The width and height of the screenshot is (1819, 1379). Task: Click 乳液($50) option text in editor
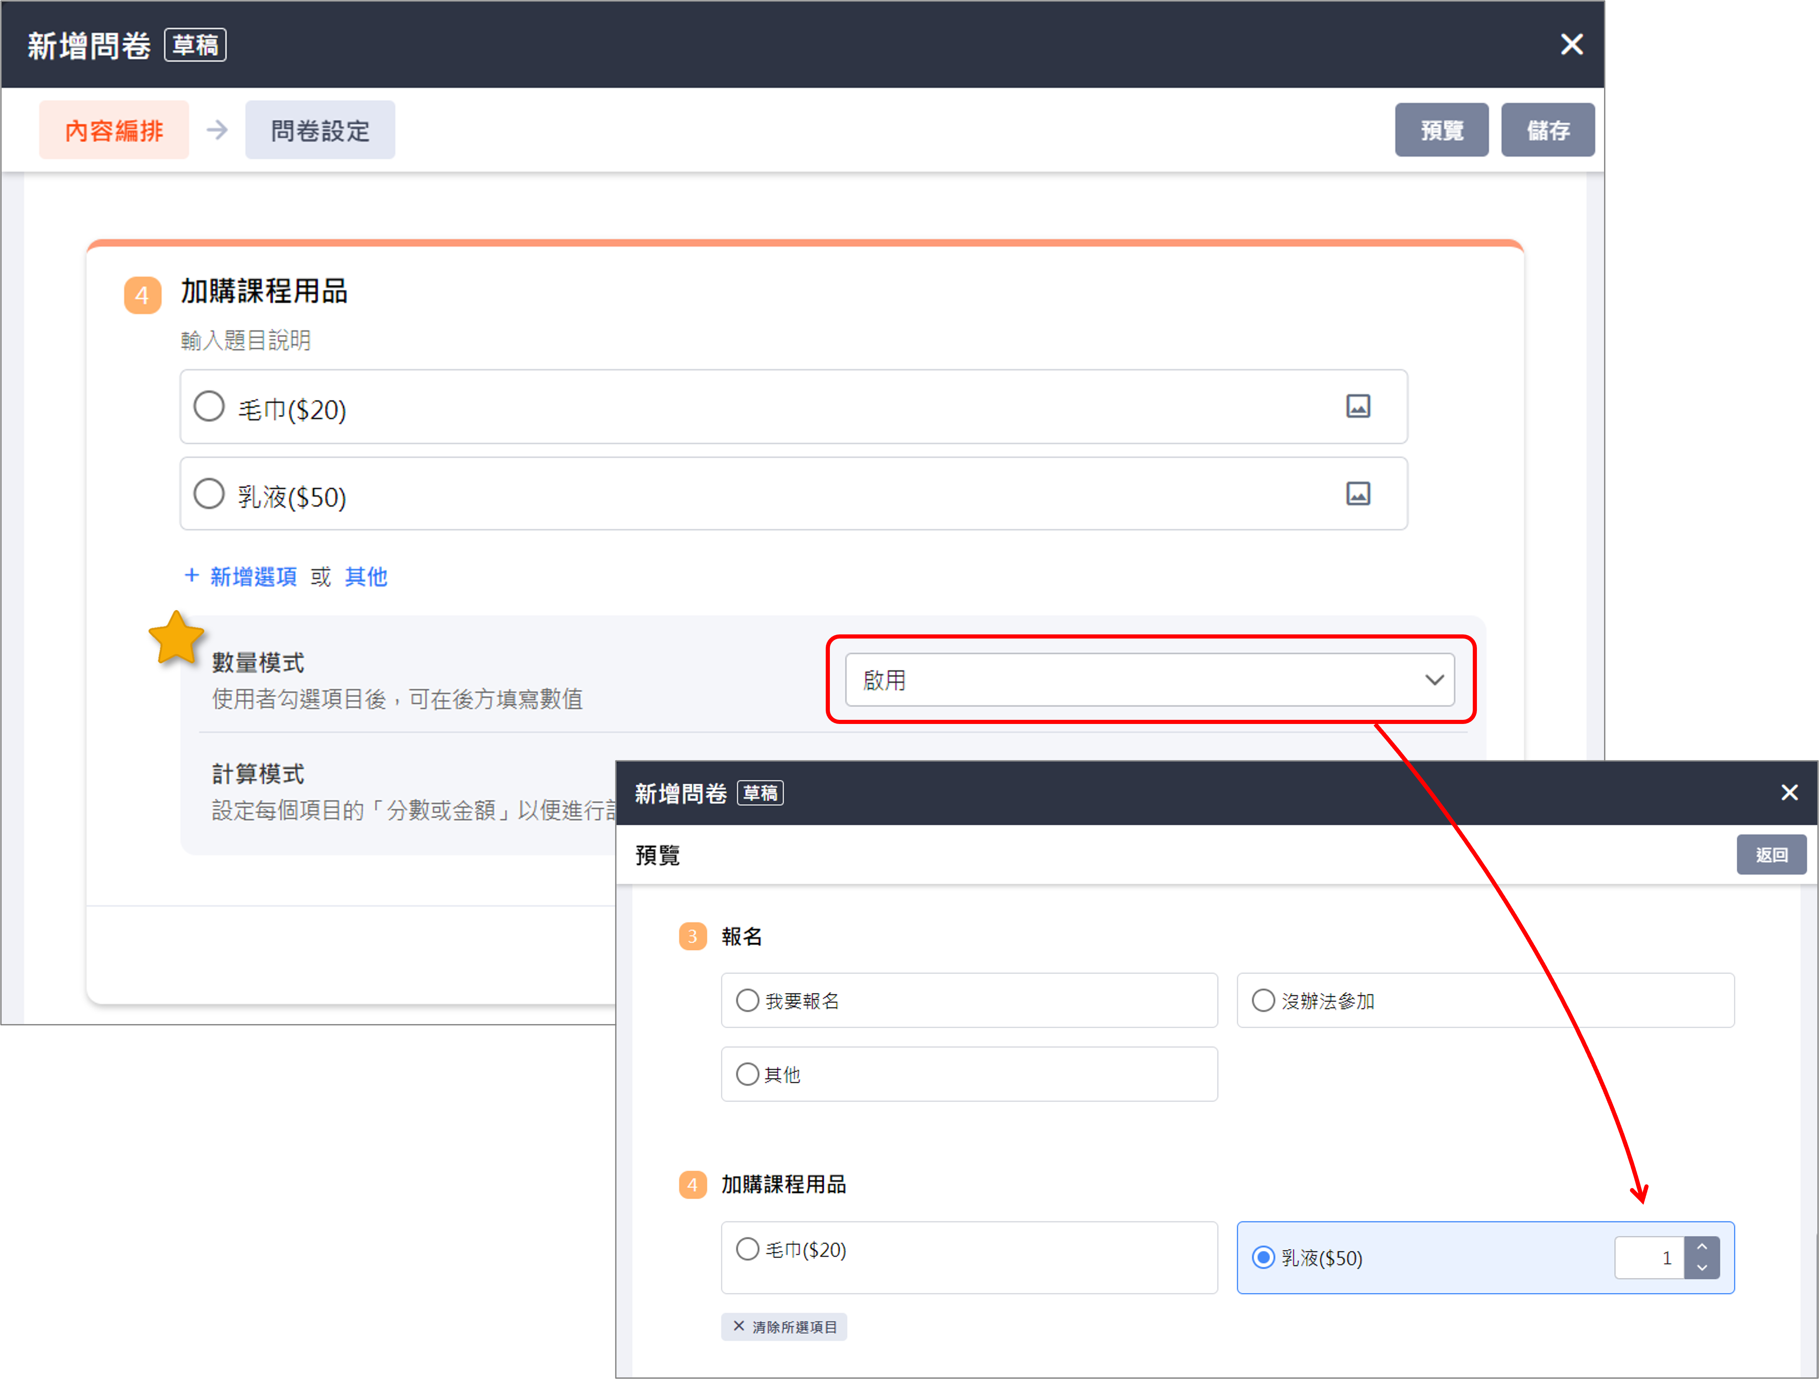tap(292, 497)
